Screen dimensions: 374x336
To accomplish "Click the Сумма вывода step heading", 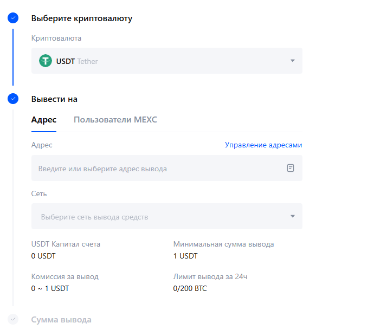I will coord(61,320).
